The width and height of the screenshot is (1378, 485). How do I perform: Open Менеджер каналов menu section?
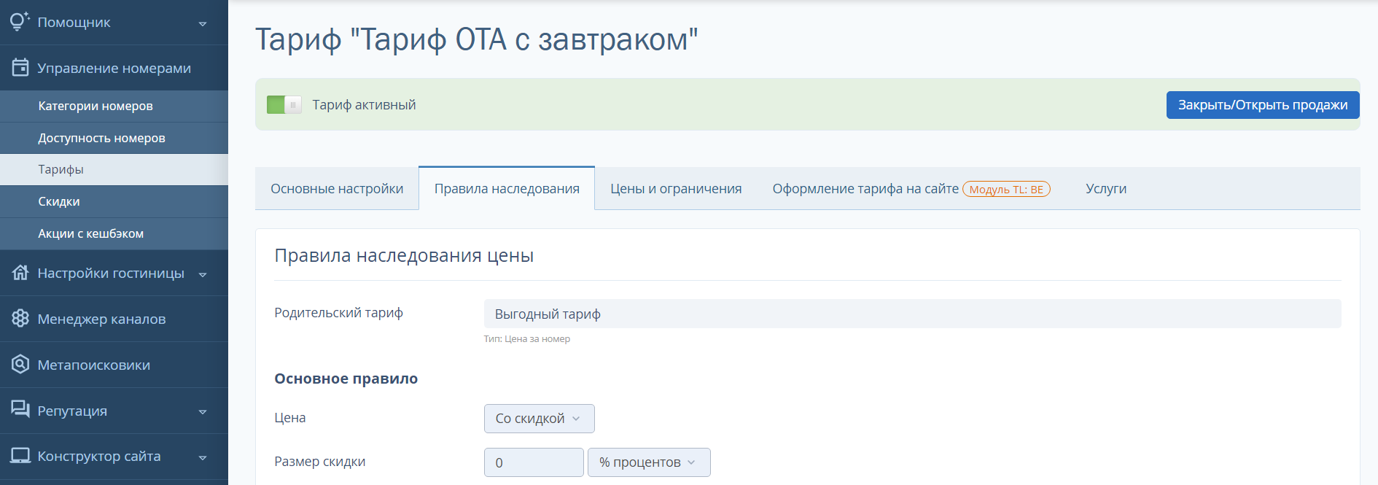(114, 319)
